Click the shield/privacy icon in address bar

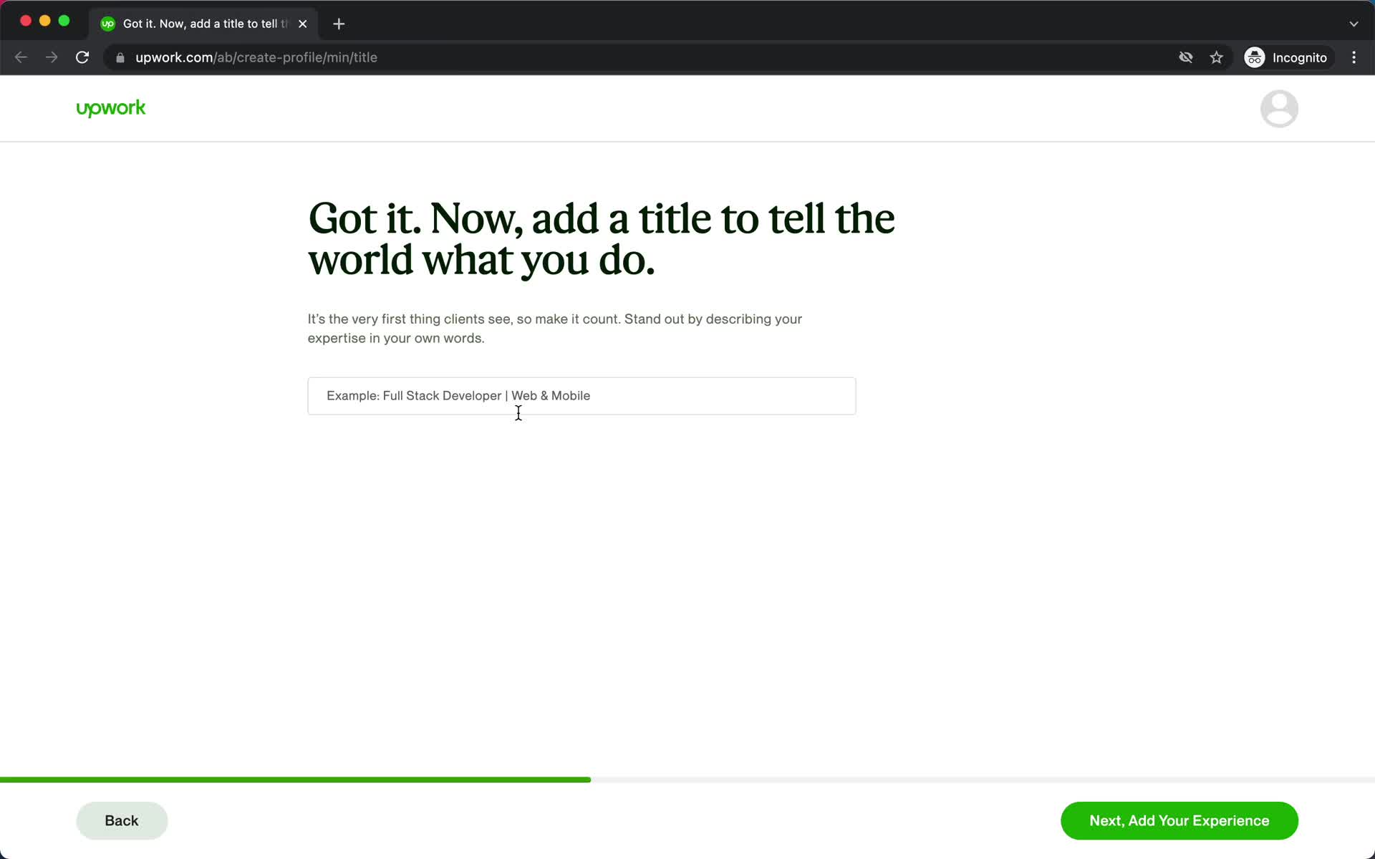click(1185, 57)
